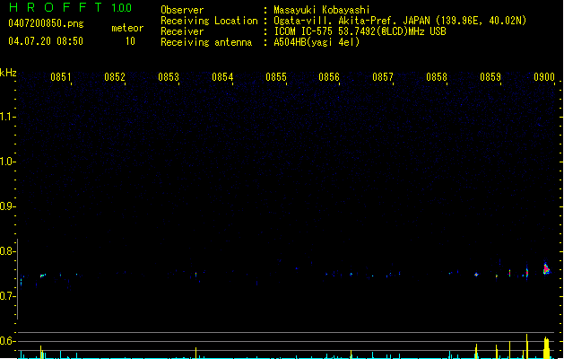Screen dimensions: 564x359
Task: Click the 'Receiving Location' field label
Action: (x=209, y=21)
